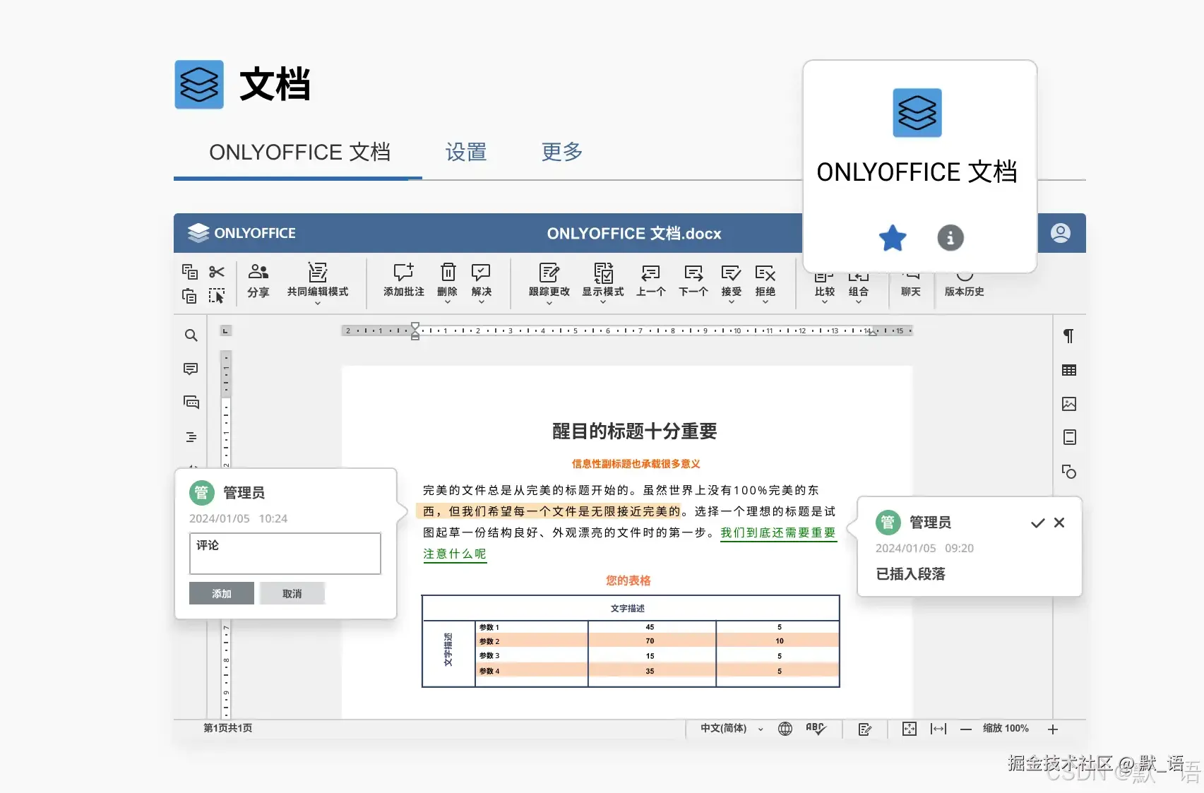The height and width of the screenshot is (793, 1204).
Task: Click the 添加 button in comment popup
Action: click(x=221, y=593)
